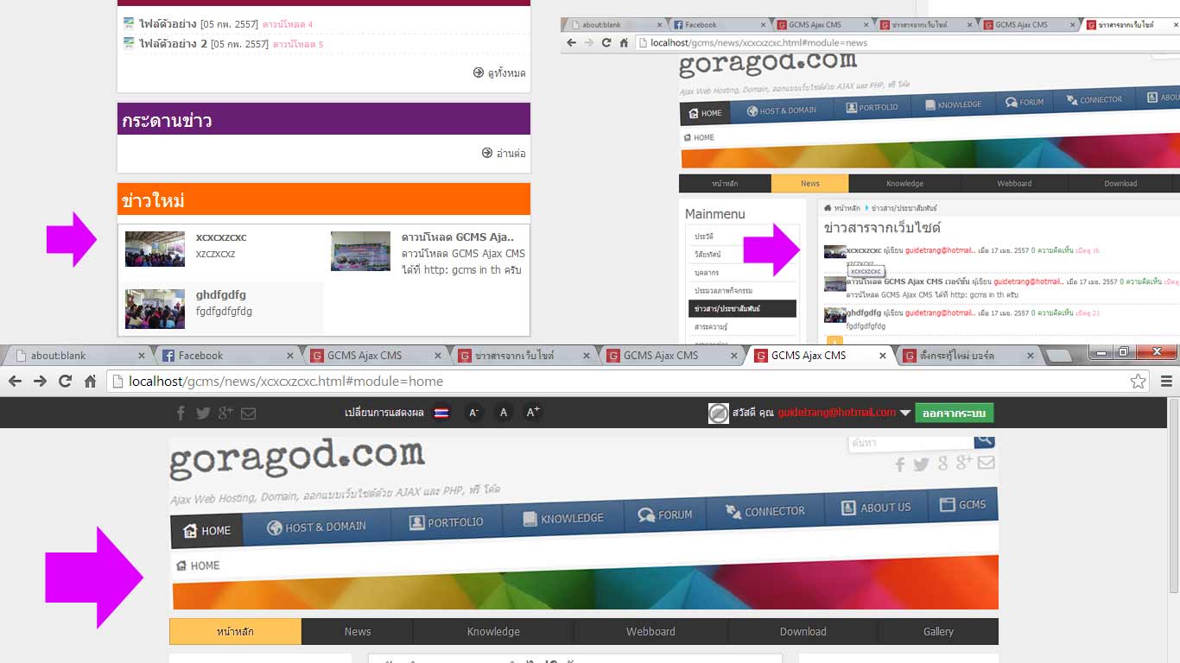Click the ค้นหา search field
The image size is (1180, 663).
click(x=910, y=442)
